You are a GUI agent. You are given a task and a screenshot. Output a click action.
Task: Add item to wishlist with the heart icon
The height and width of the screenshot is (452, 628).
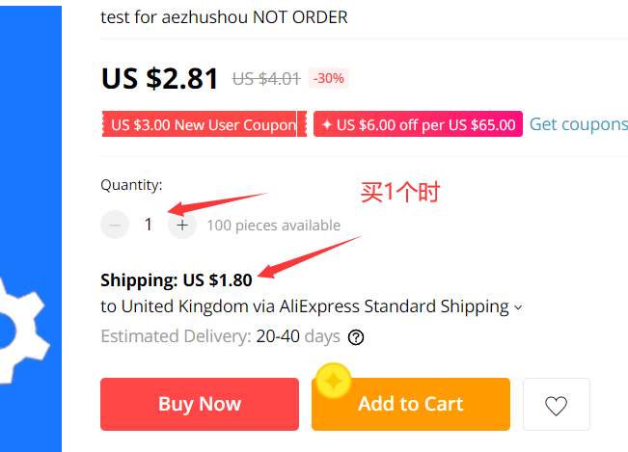pos(556,405)
